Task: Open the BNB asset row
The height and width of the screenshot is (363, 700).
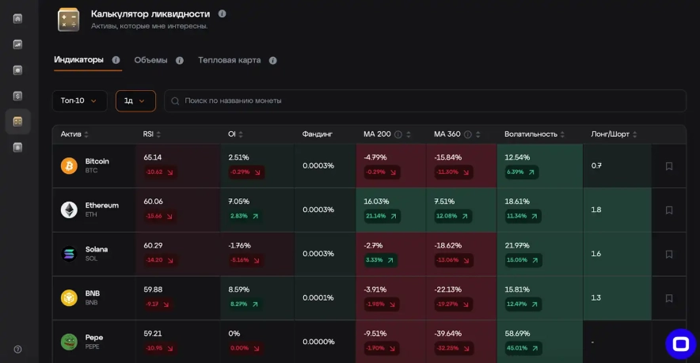Action: 93,297
